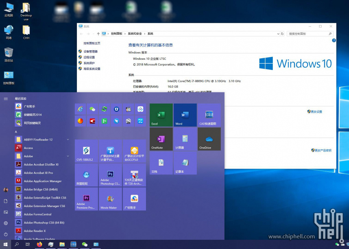Open the orange-red circle app tile
This screenshot has width=349, height=249.
point(80,121)
